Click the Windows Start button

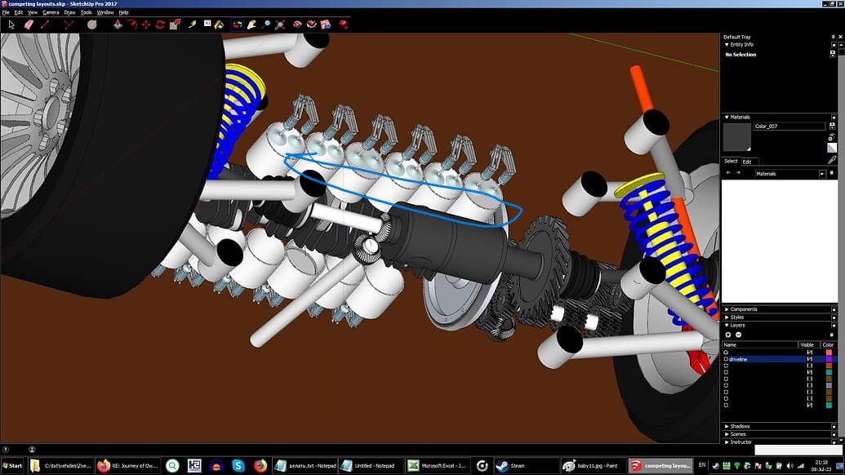coord(12,466)
